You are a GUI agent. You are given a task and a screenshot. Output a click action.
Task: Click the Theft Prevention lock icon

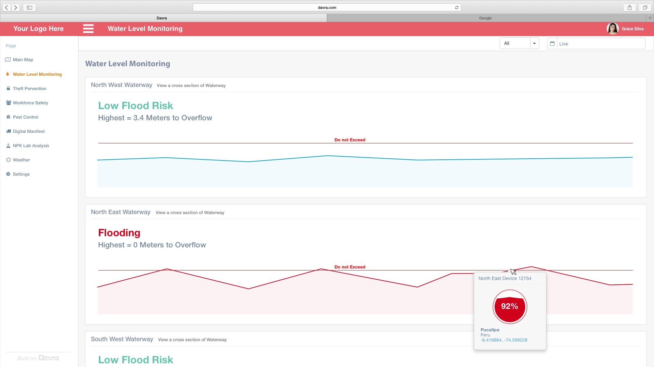tap(8, 88)
